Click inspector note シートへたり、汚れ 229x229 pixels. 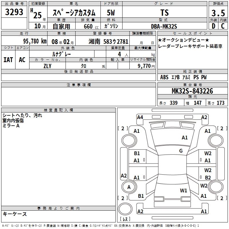tap(22, 115)
